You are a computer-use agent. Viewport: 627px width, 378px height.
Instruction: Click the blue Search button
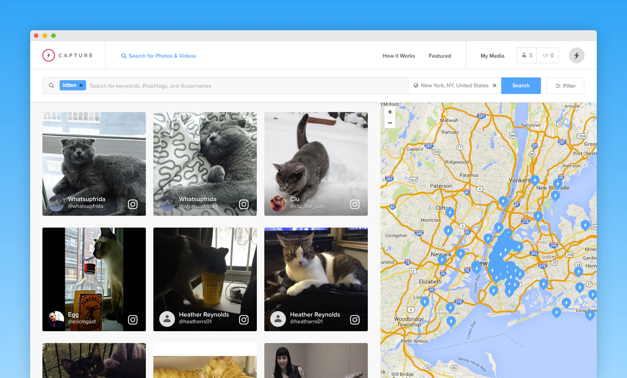tap(521, 86)
